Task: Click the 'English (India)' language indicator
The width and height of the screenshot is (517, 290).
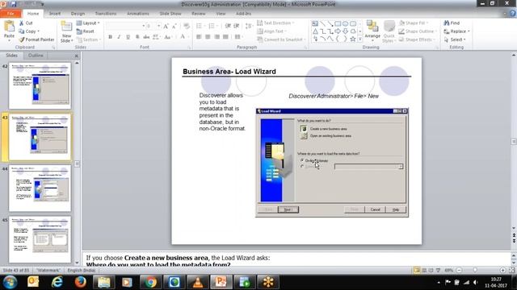Action: [x=82, y=271]
